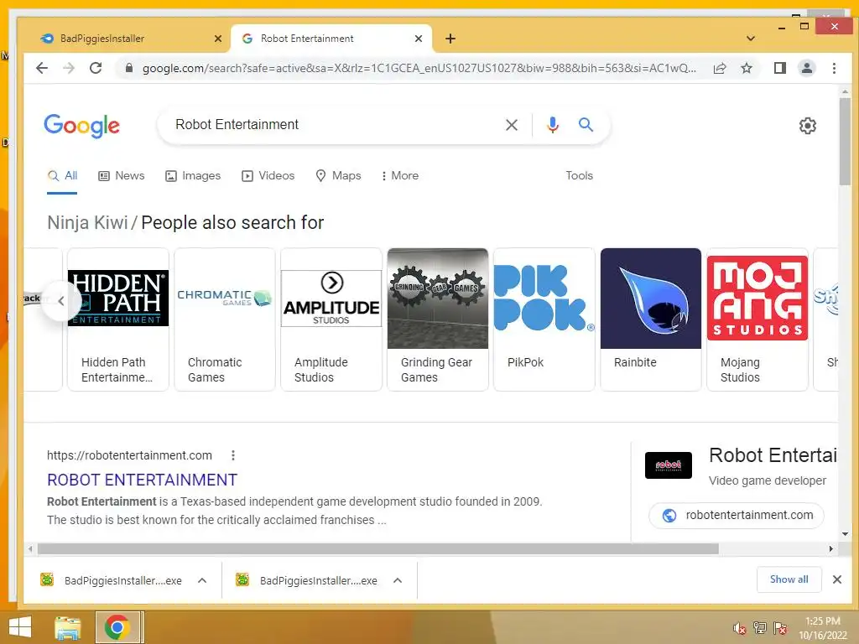Open the ROBOT ENTERTAINMENT result title
859x644 pixels.
(142, 480)
